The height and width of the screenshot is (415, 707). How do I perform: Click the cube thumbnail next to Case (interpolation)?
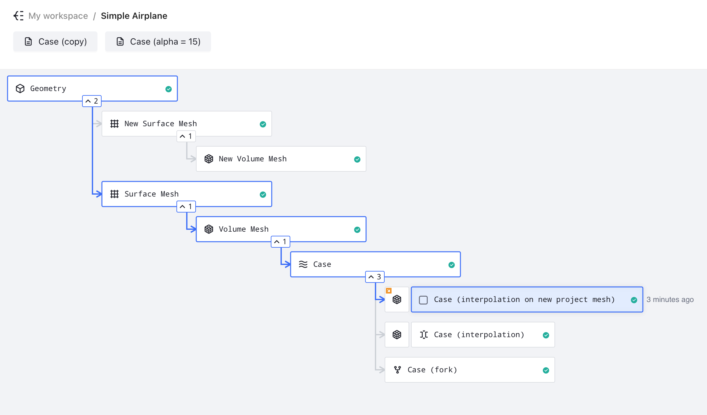click(x=397, y=335)
